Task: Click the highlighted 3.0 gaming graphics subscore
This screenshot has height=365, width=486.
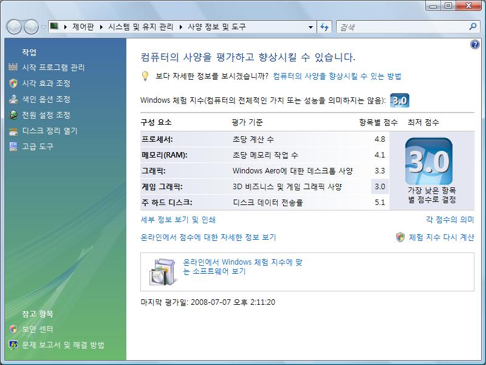Action: point(380,187)
